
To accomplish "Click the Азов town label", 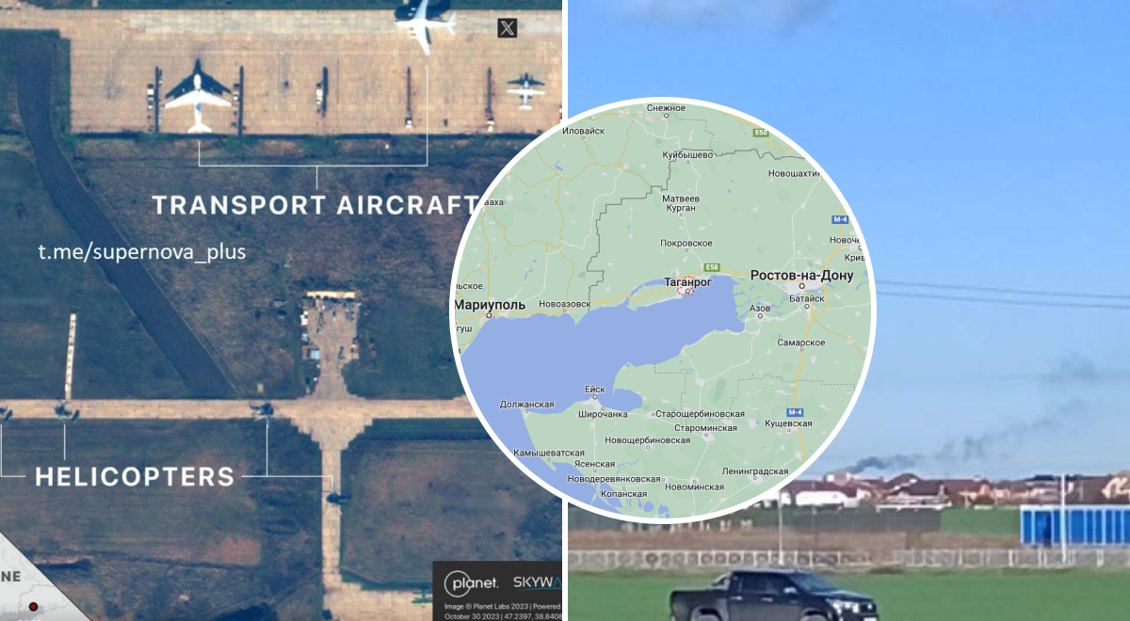I will [x=759, y=308].
